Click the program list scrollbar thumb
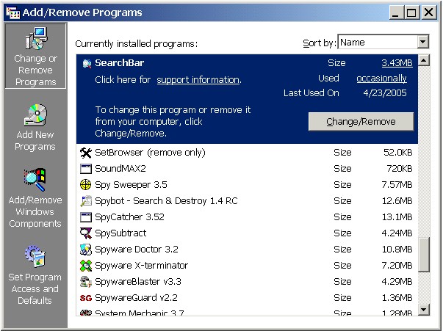 pyautogui.click(x=424, y=255)
